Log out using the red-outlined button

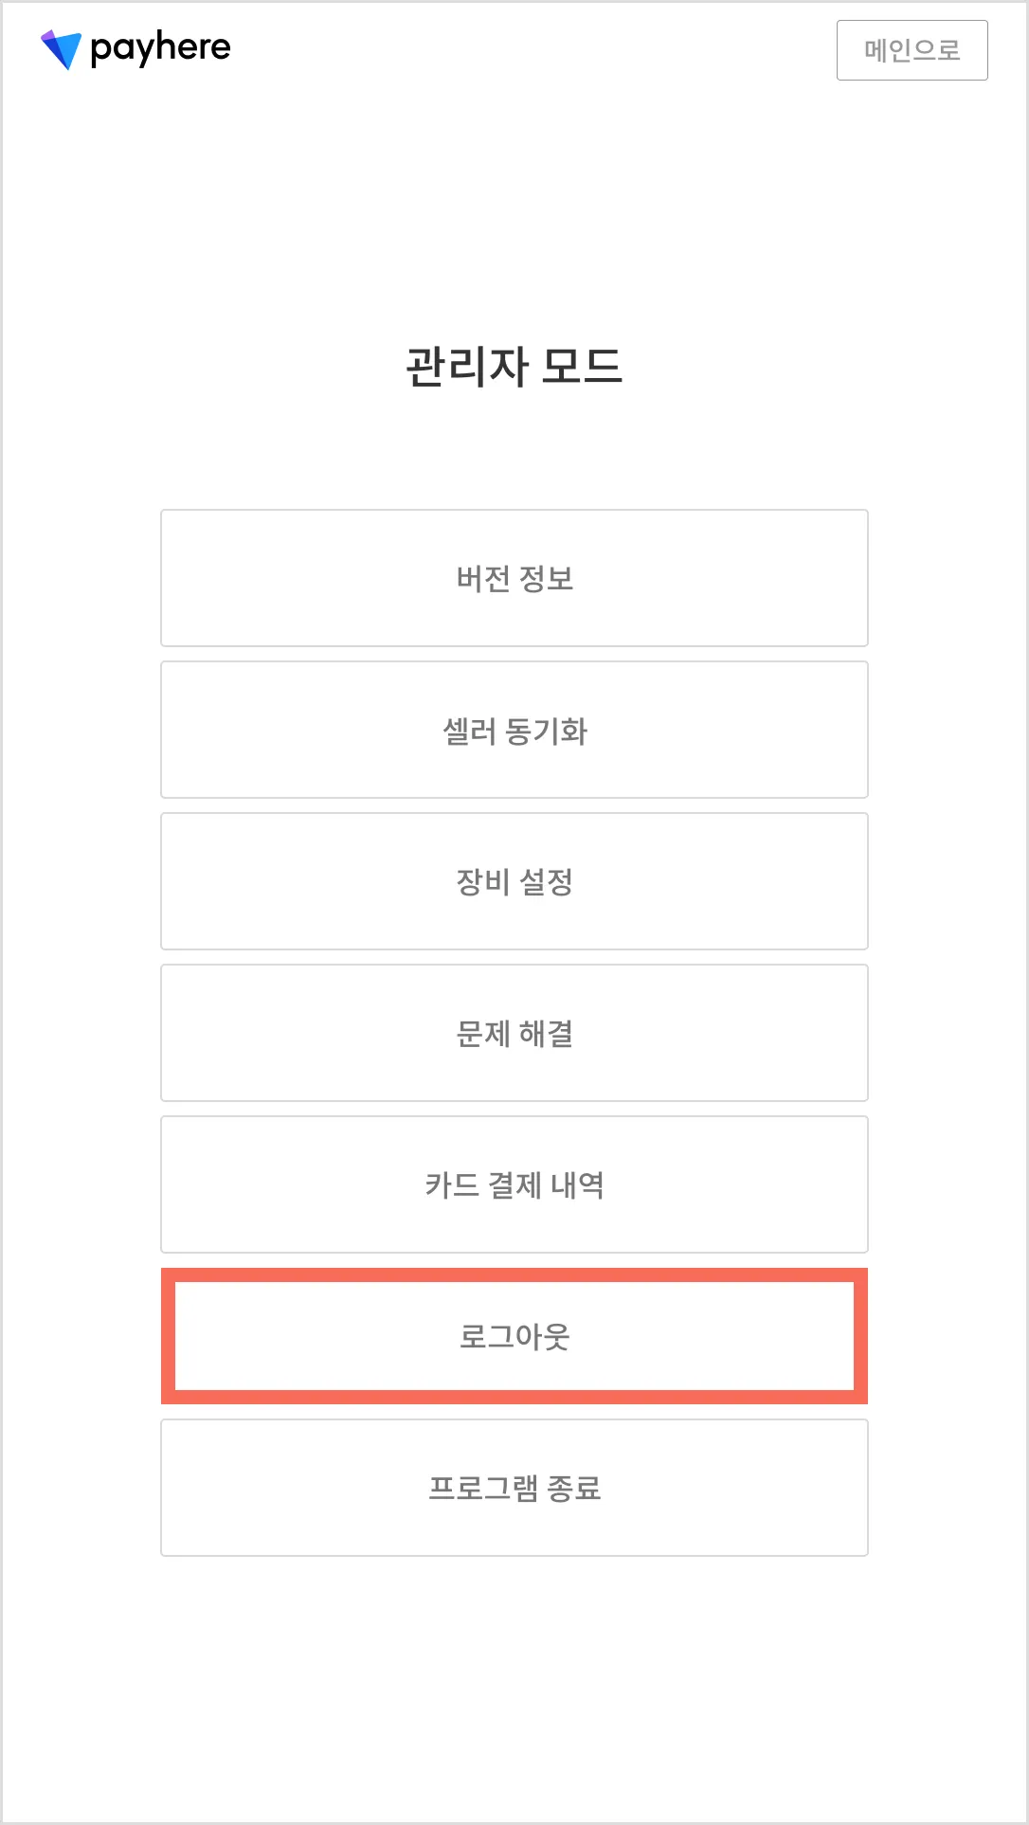point(514,1336)
